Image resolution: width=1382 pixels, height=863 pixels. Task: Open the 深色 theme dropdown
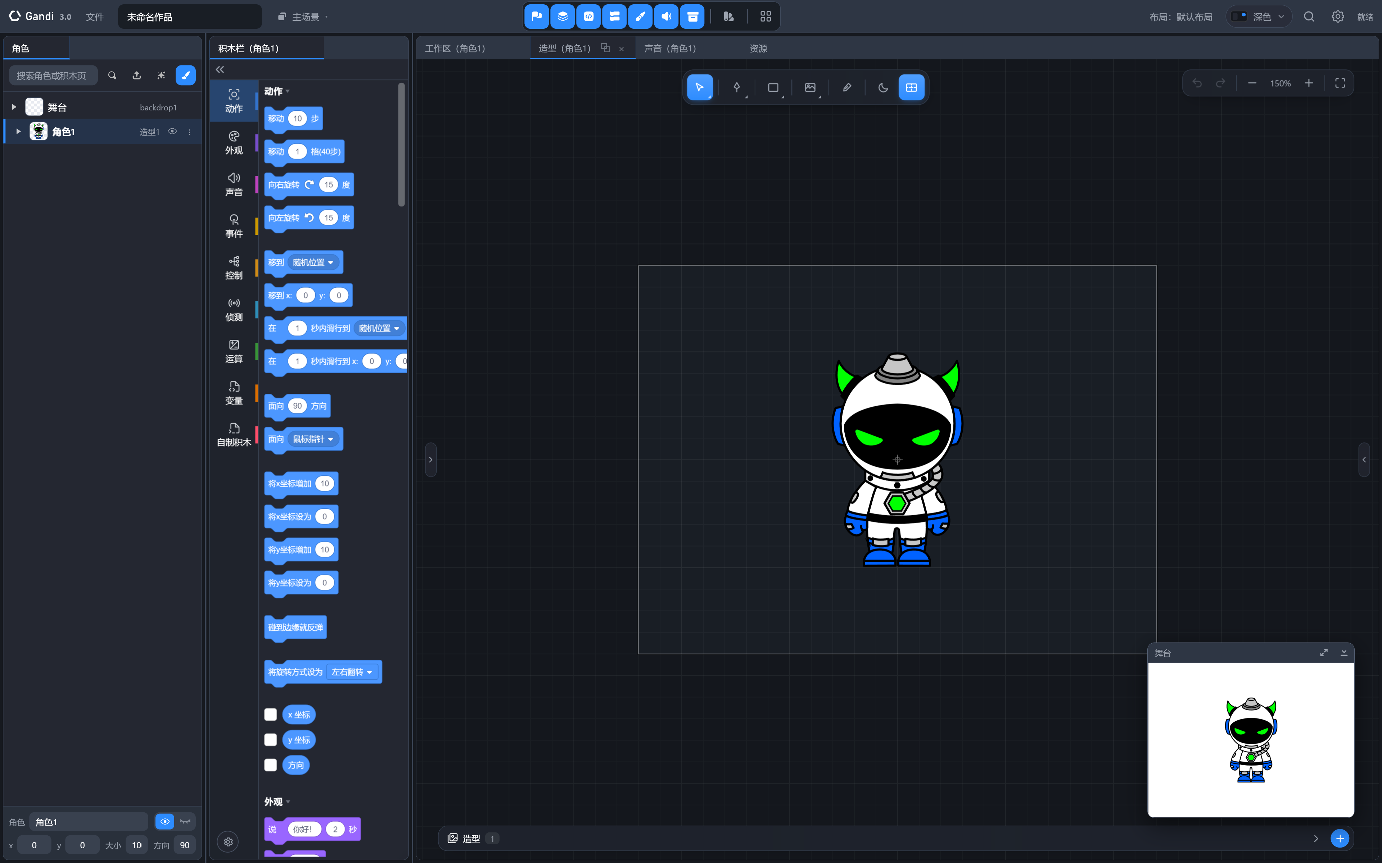[x=1259, y=17]
